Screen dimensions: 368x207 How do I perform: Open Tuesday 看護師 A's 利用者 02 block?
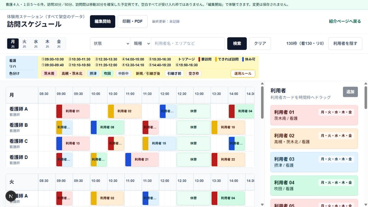click(x=107, y=198)
